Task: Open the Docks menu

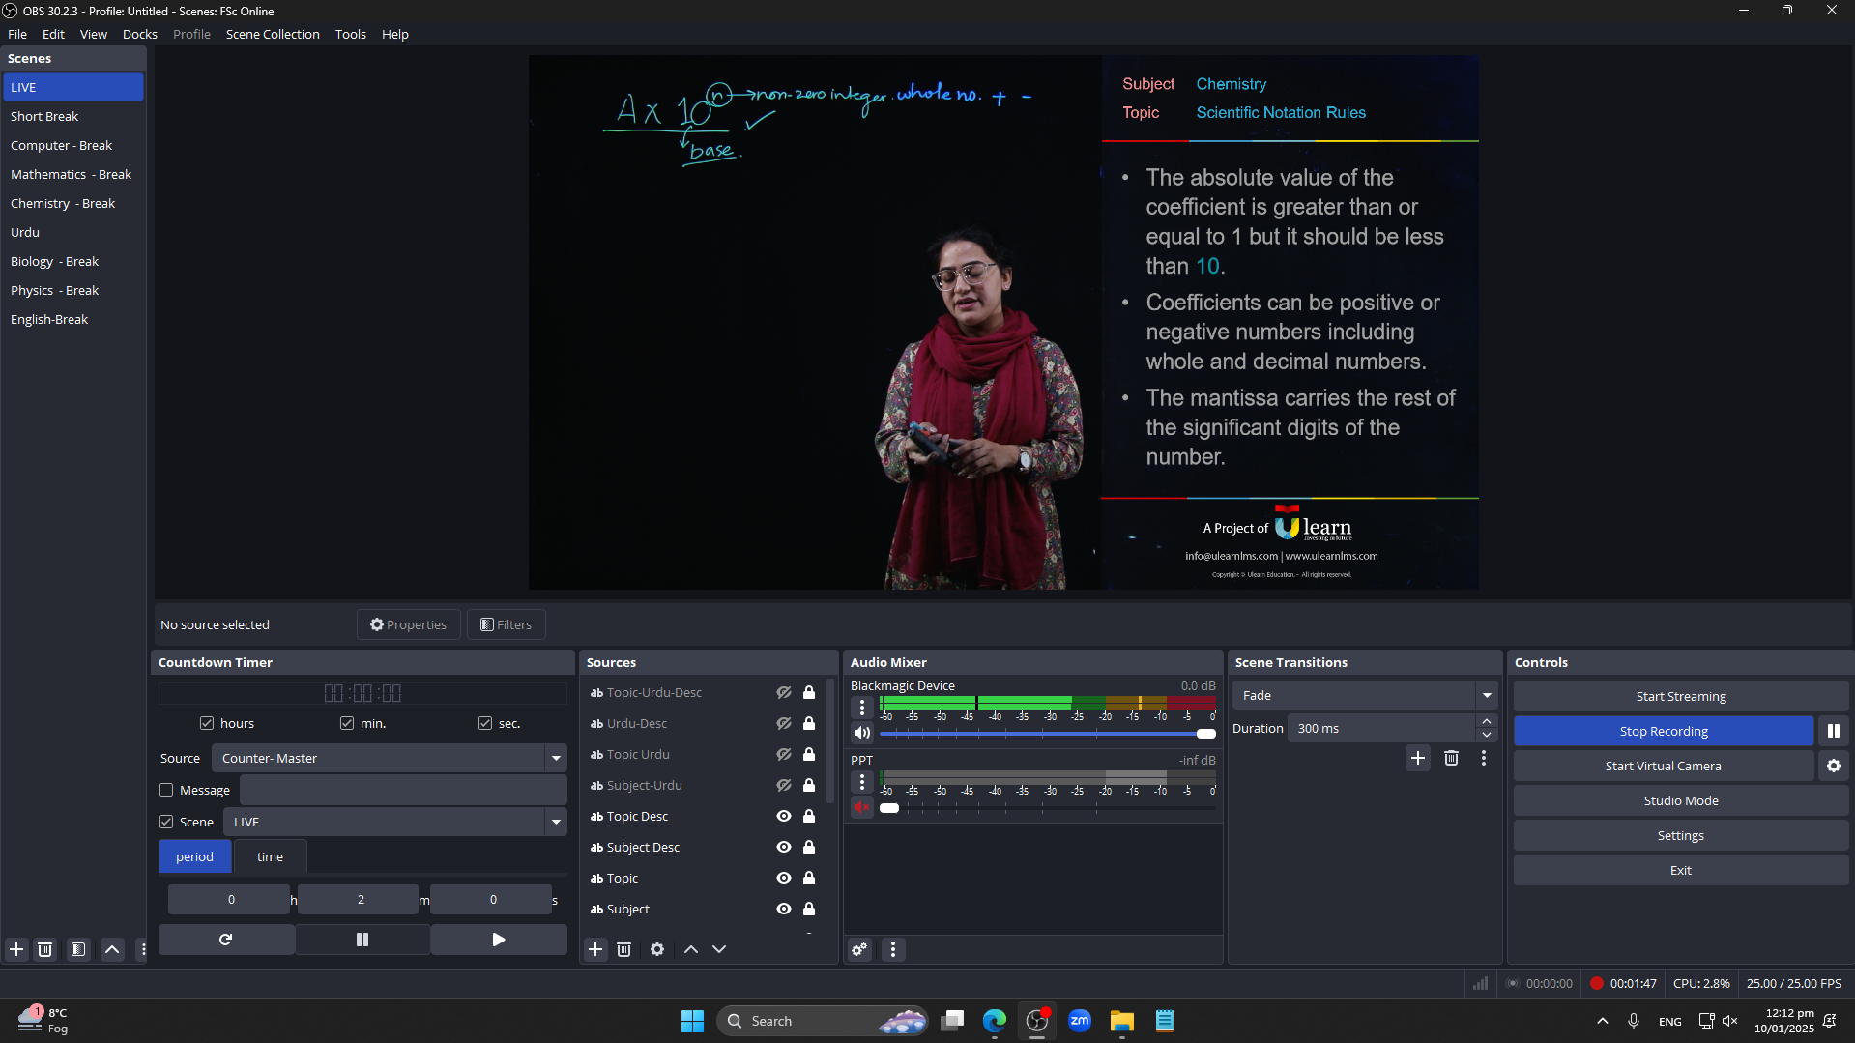Action: coord(140,34)
